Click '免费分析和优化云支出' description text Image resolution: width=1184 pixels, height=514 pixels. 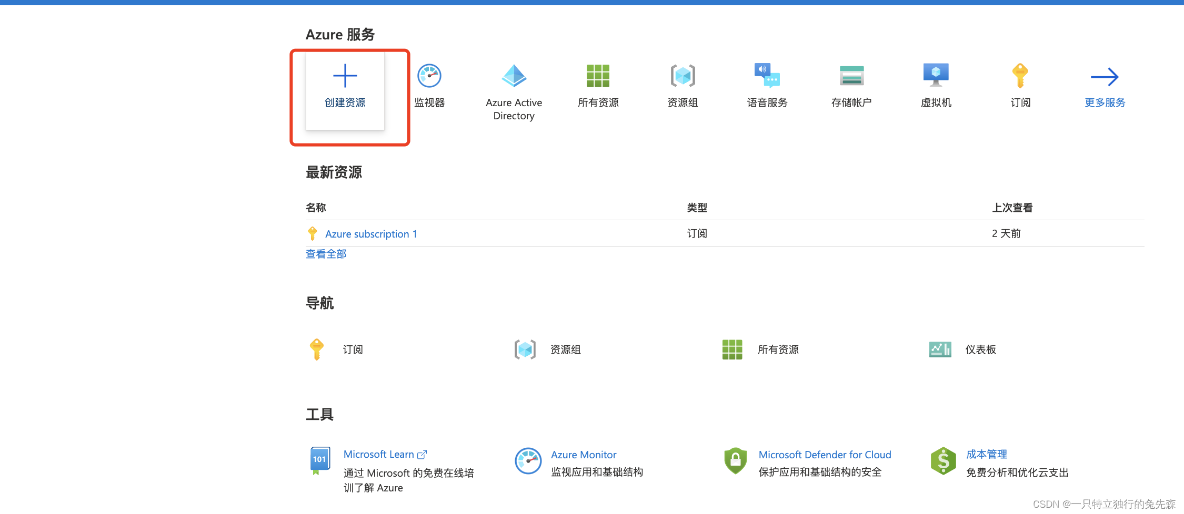pos(1017,472)
